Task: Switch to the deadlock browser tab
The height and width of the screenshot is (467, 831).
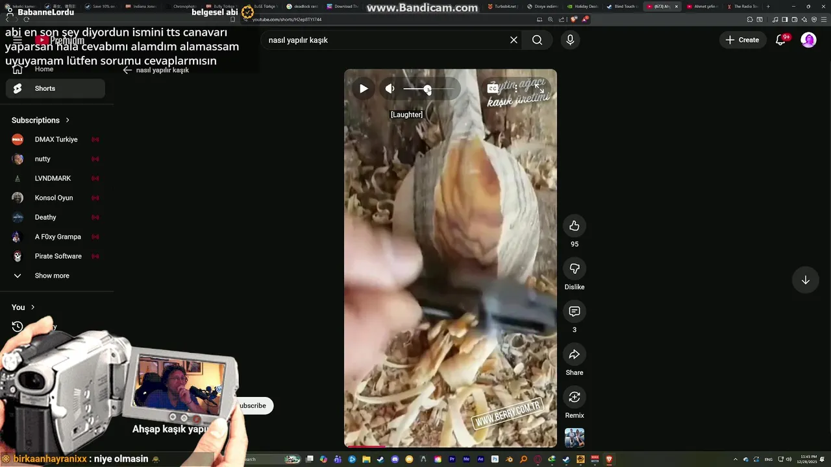Action: pos(303,6)
